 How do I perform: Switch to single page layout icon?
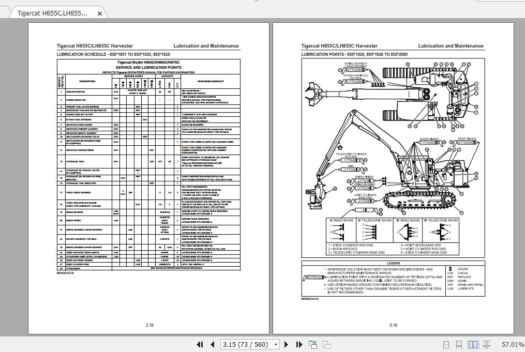pos(446,344)
